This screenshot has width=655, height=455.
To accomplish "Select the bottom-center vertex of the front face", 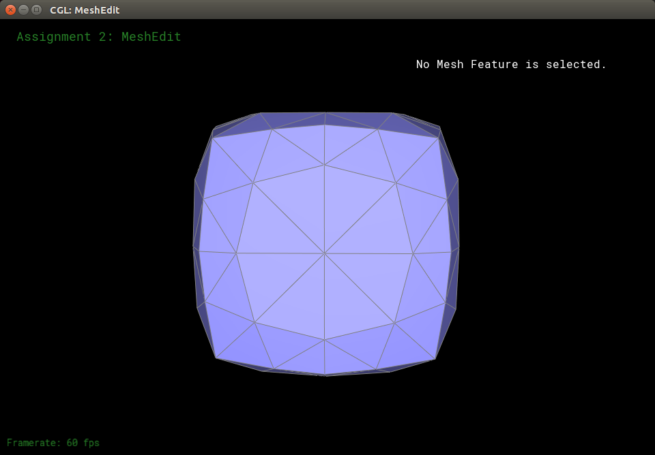I will pyautogui.click(x=325, y=340).
